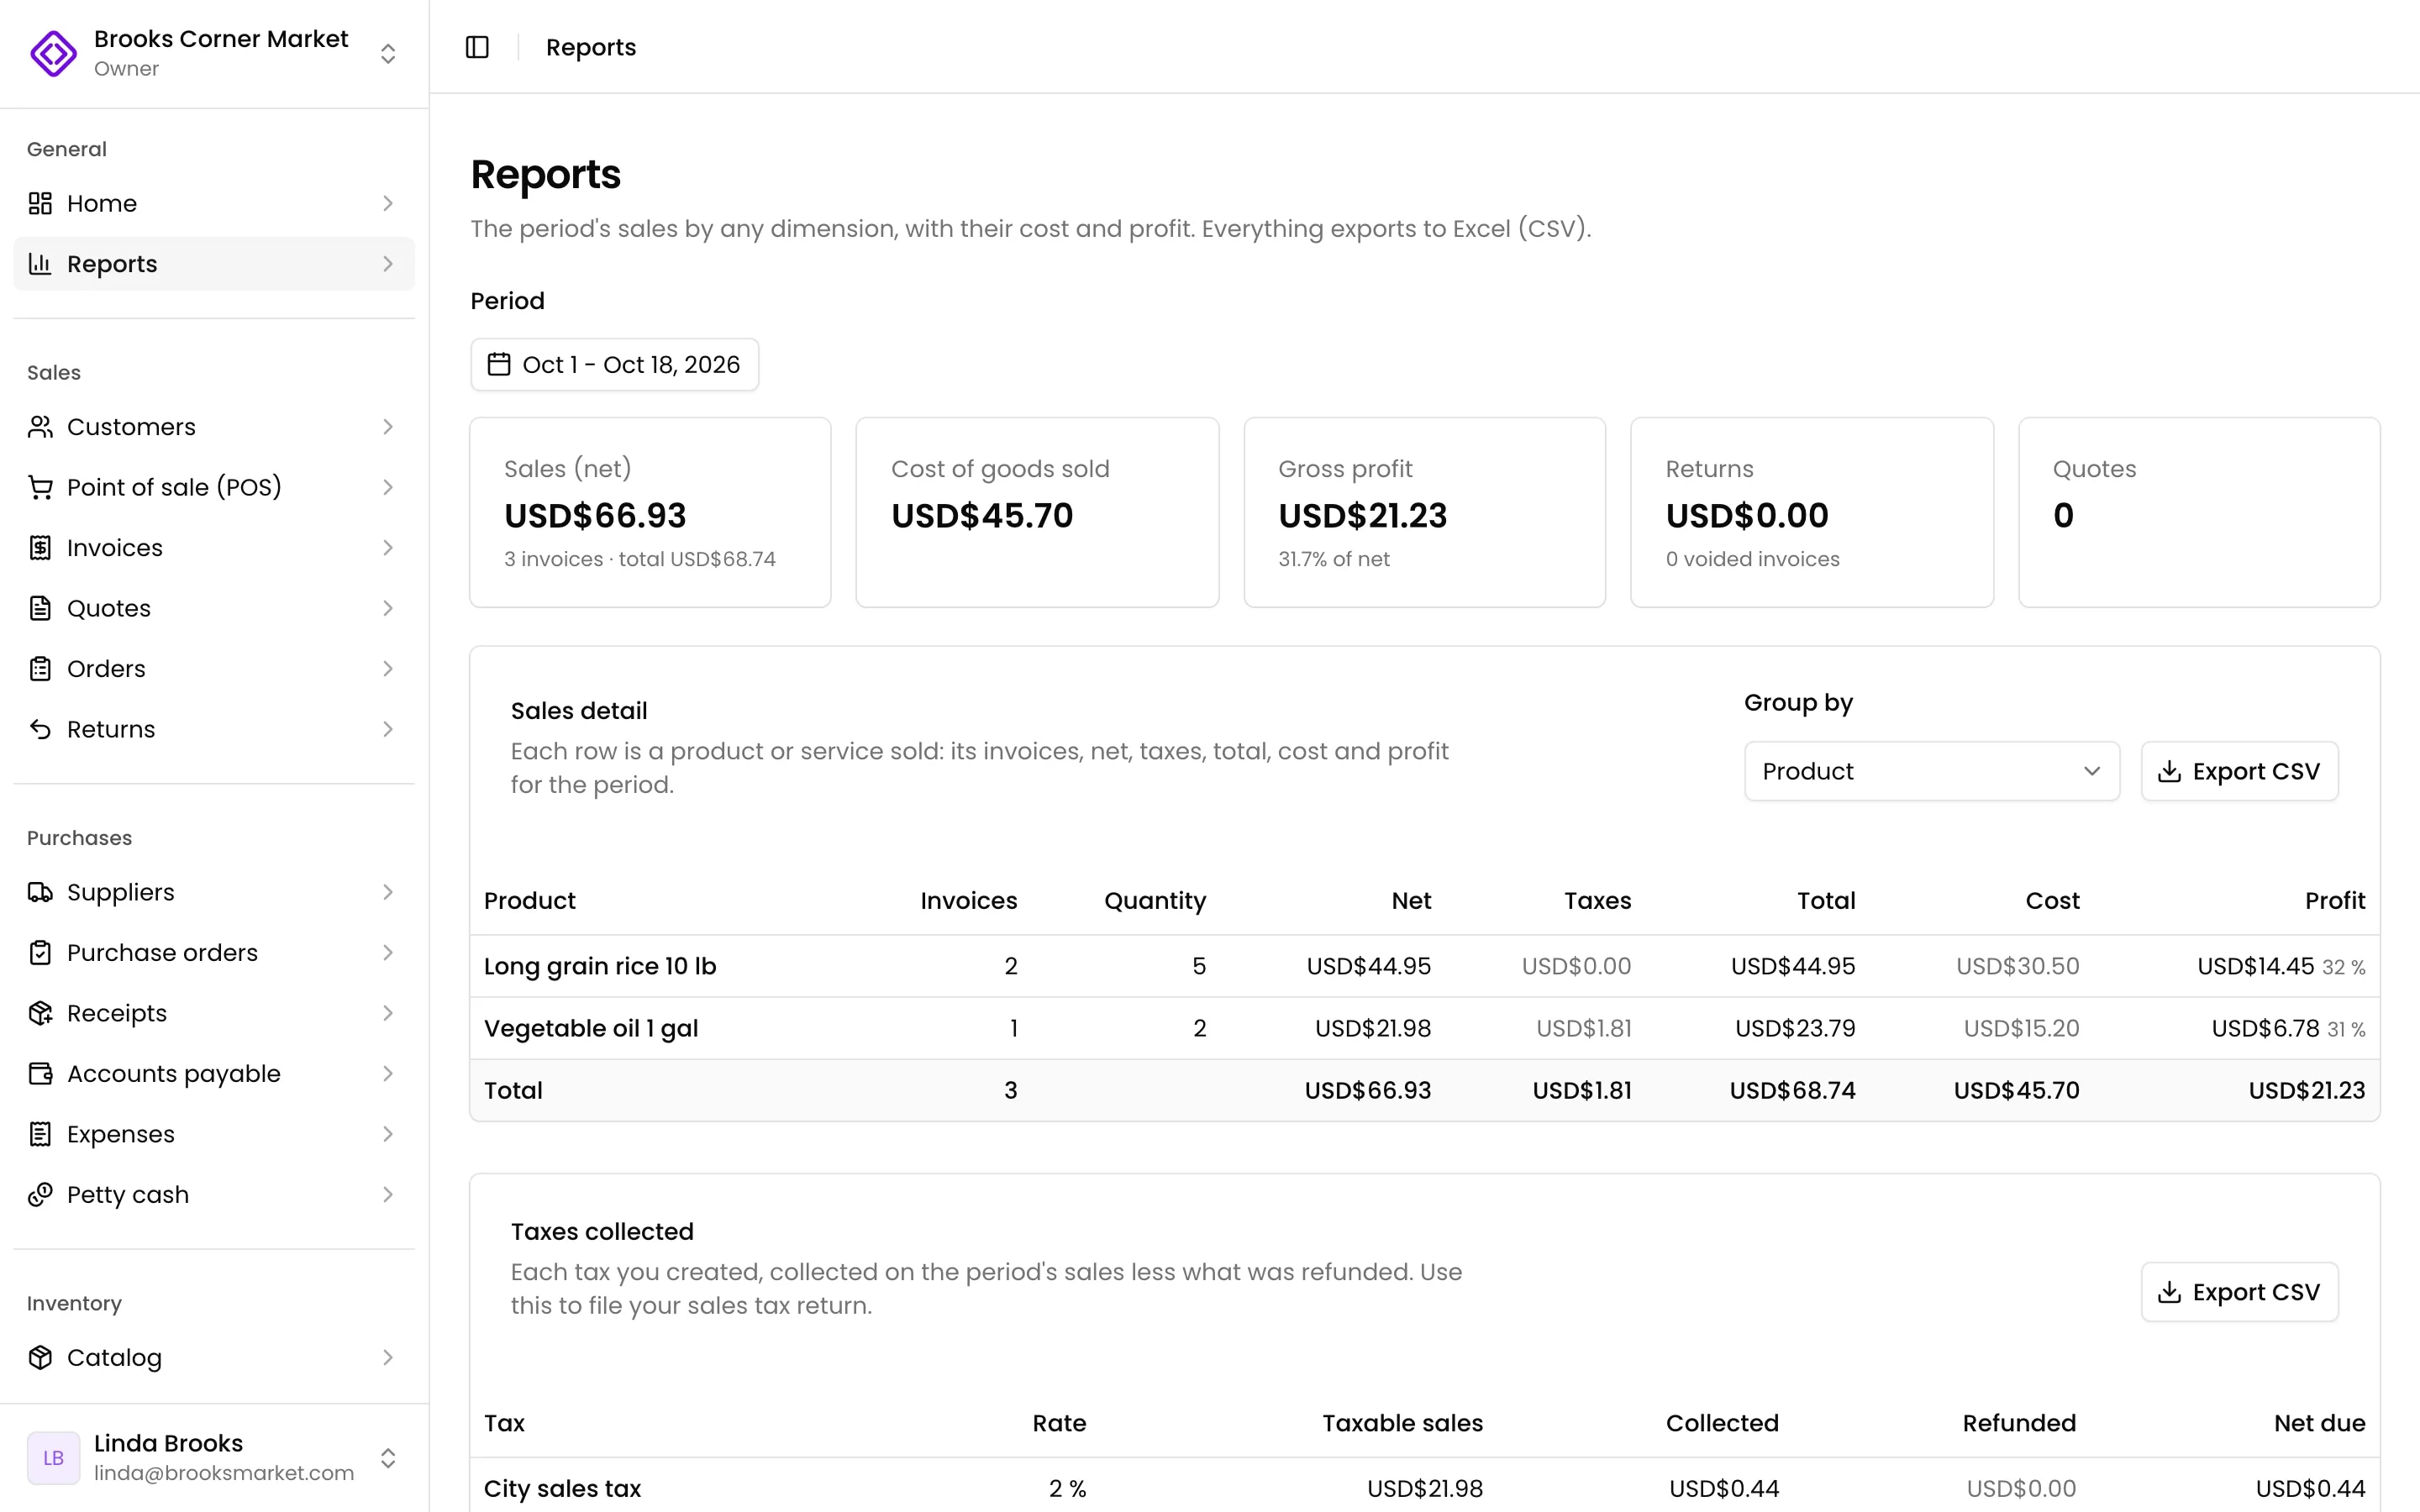The height and width of the screenshot is (1512, 2420).
Task: Click the Profit column header
Action: 2335,901
